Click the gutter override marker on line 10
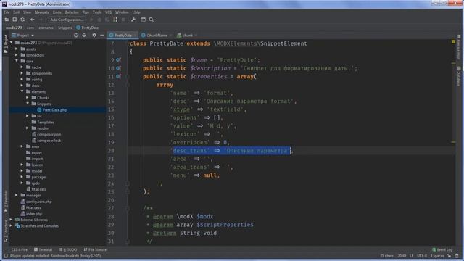The width and height of the screenshot is (464, 261). click(118, 68)
